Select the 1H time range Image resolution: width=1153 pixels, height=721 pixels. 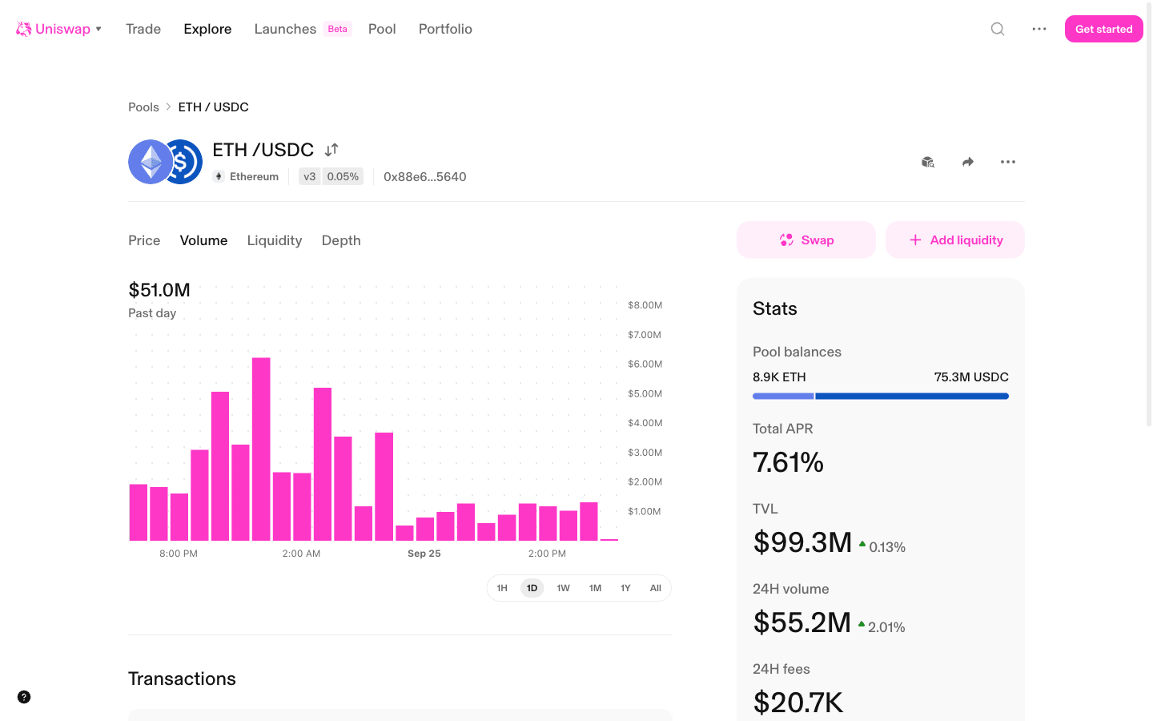[x=502, y=588]
